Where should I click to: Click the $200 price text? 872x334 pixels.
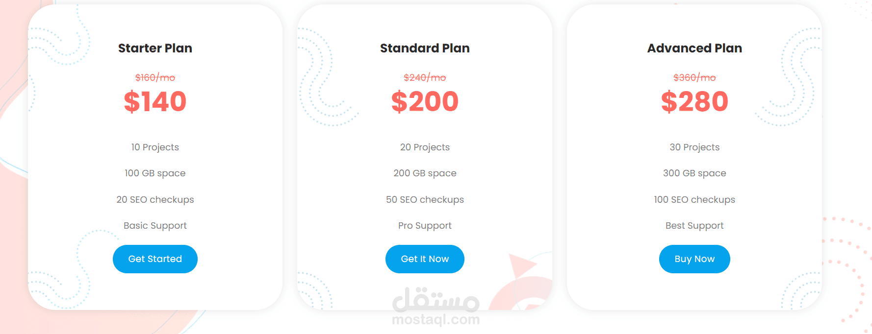coord(425,101)
